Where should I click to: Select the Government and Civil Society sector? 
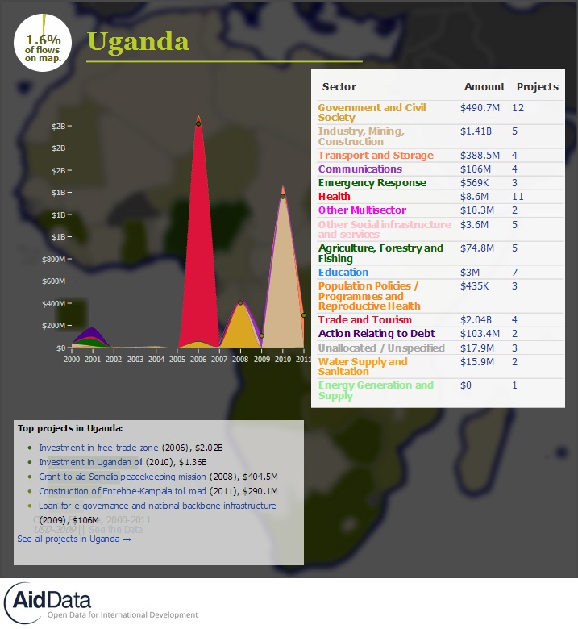(372, 112)
